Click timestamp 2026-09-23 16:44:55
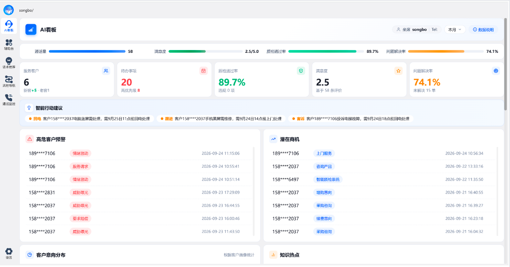Screen dimensions: 510x267 click(x=221, y=206)
